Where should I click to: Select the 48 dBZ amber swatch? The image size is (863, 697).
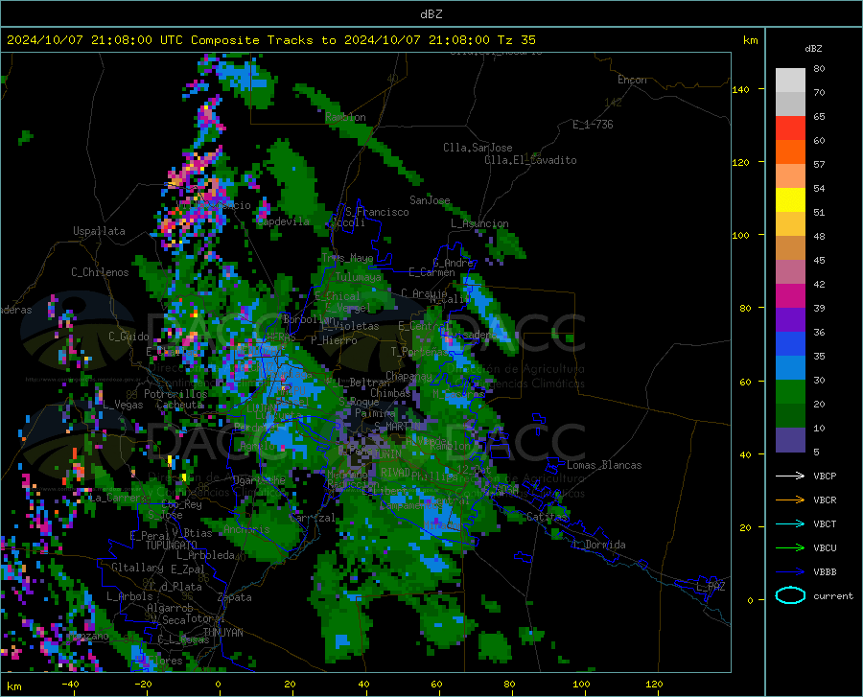pos(790,248)
